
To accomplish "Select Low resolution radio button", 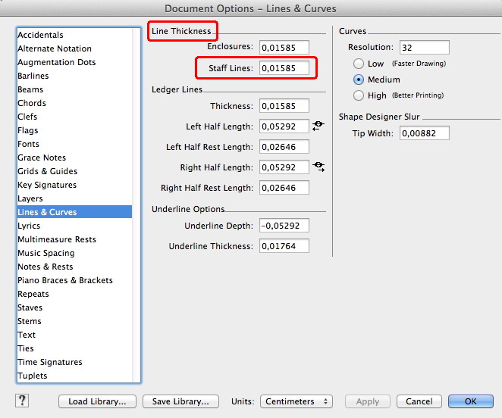I will coord(359,64).
